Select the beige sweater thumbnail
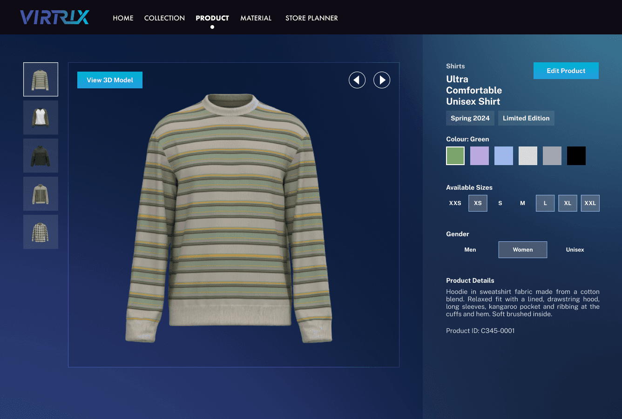Screen dimensions: 622x419 [41, 193]
